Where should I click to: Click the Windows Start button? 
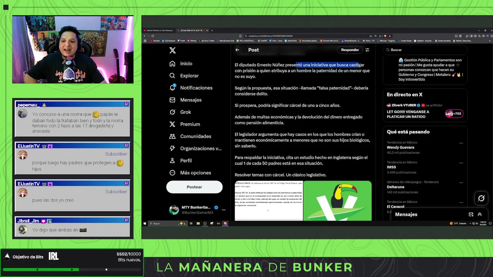[x=145, y=223]
